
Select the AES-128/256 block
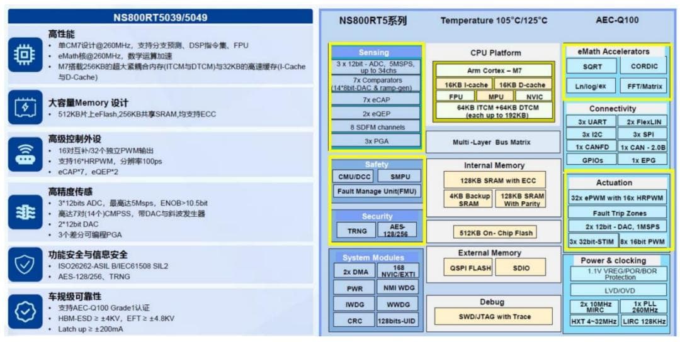[x=397, y=231]
